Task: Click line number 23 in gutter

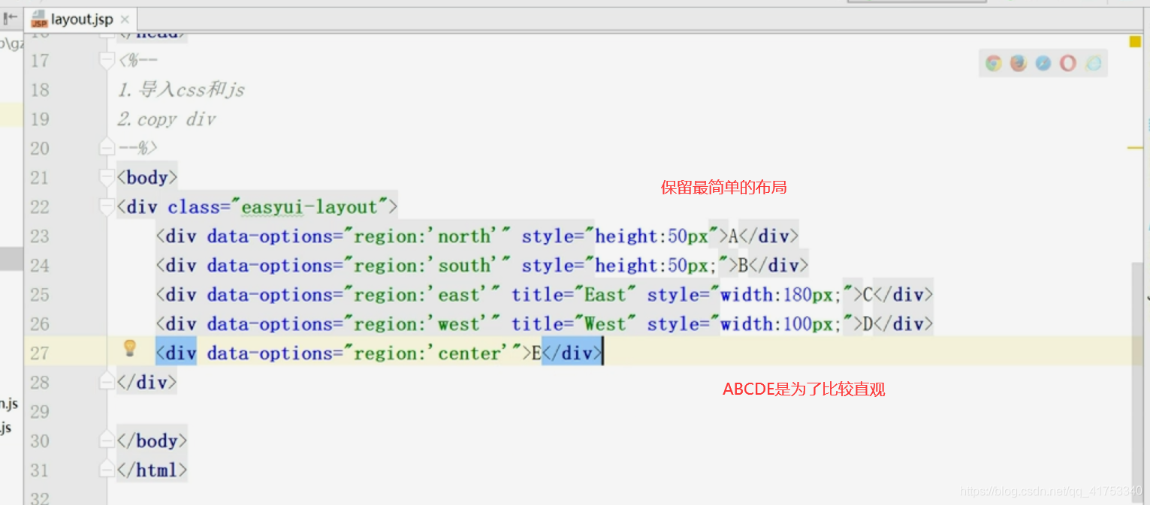Action: 40,236
